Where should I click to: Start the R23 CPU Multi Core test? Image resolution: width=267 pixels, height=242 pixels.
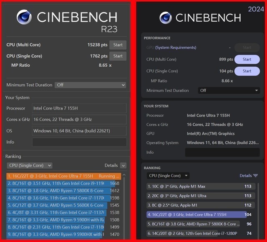118,45
